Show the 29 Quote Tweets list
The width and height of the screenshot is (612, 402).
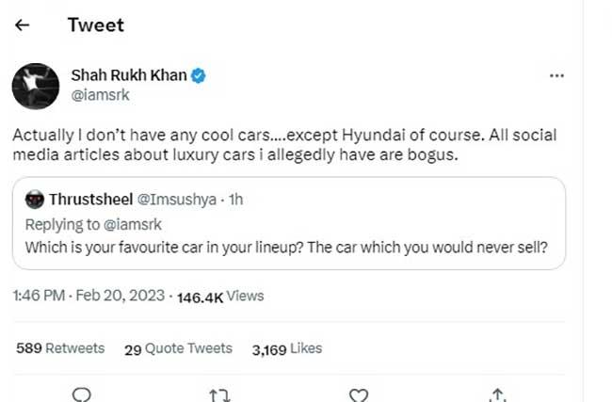178,348
